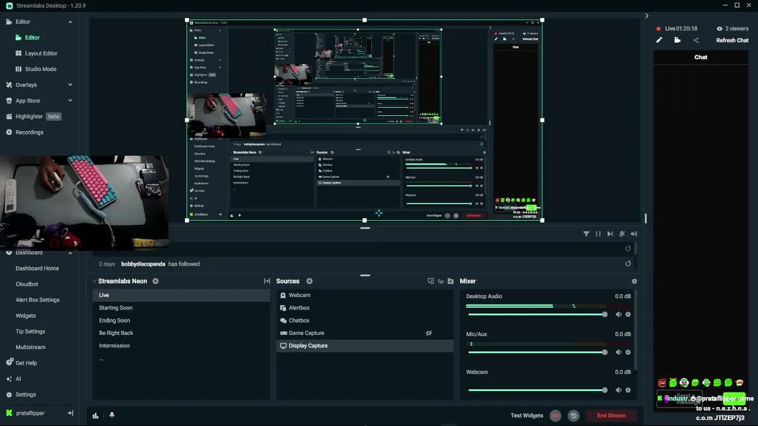Skip the current alert
758x426 pixels.
pos(610,234)
